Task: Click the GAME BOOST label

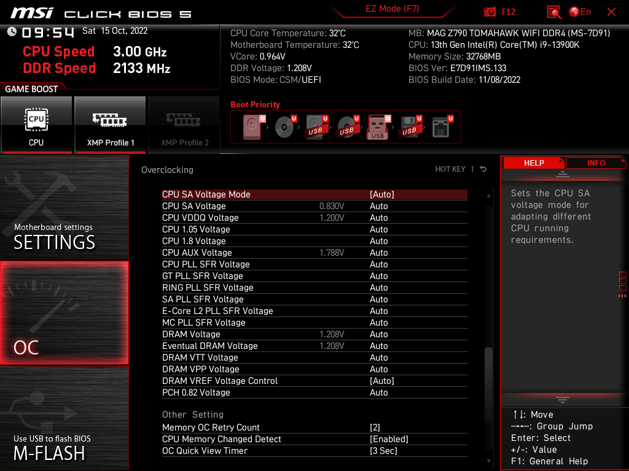Action: pos(31,89)
